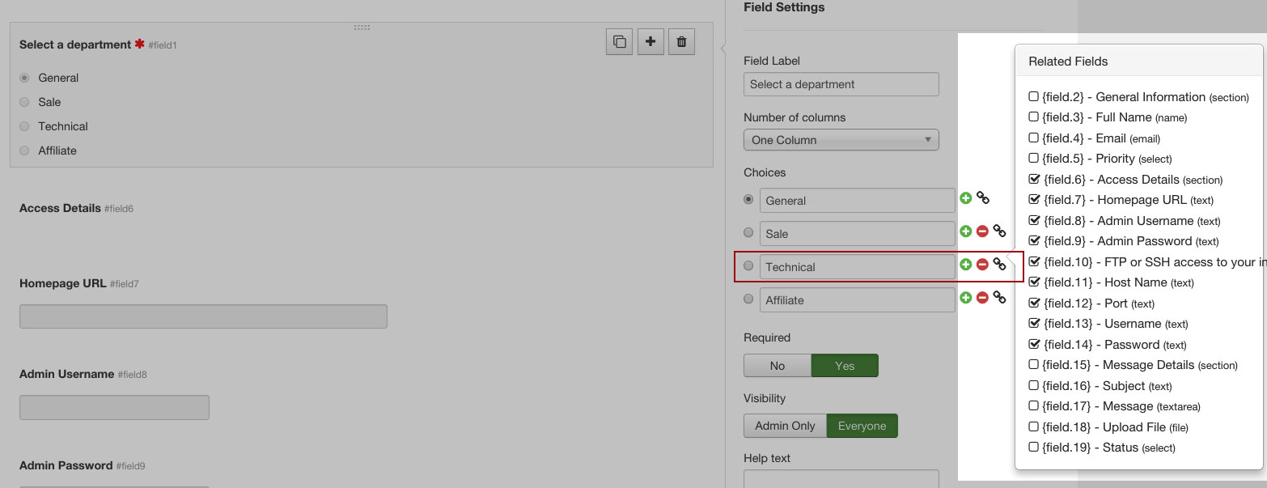Check field.18 Upload File checkbox
1267x488 pixels.
[1033, 426]
